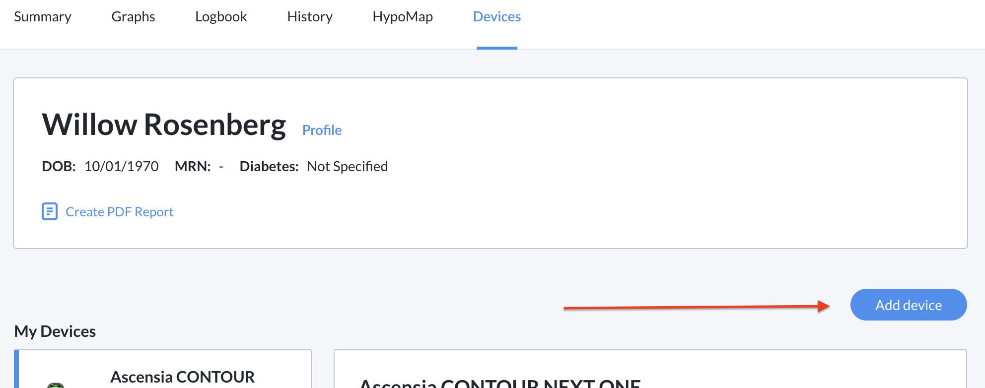Switch to the Graphs tab
Screen dimensions: 985x388
click(x=133, y=17)
